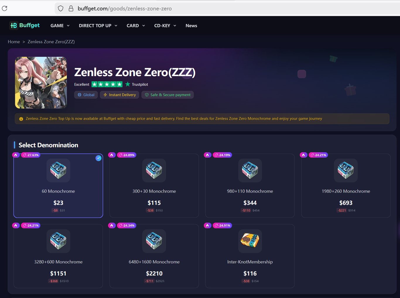Click the Inter-Knot Membership card icon
400x298 pixels.
point(250,241)
